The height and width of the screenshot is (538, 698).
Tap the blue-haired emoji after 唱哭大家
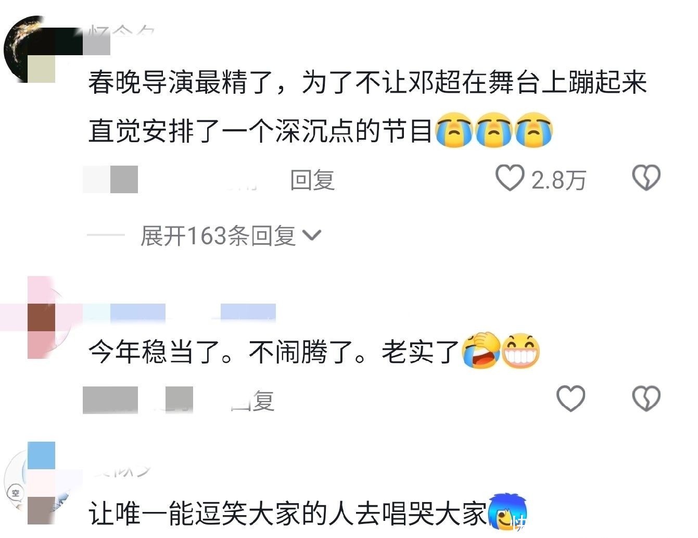(507, 512)
